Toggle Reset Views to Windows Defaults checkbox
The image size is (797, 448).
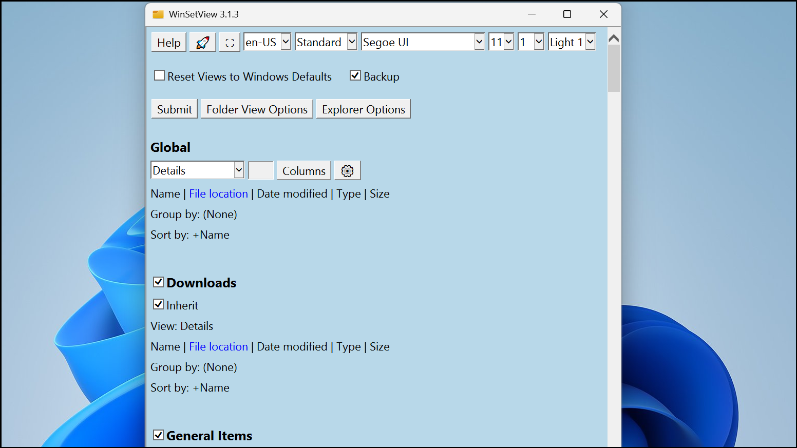click(160, 75)
